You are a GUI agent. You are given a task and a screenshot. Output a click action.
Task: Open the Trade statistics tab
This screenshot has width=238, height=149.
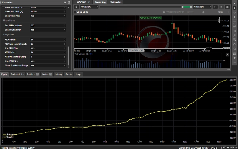pyautogui.click(x=17, y=74)
